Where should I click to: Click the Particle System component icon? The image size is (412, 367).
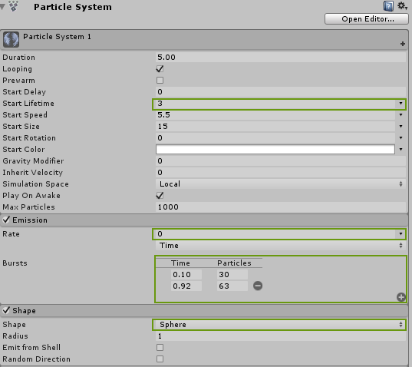(x=13, y=6)
